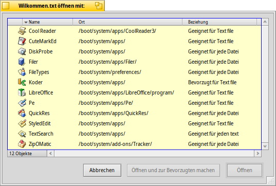Image resolution: width=276 pixels, height=186 pixels.
Task: Click Öffnen und zur Bevorzugten machen
Action: click(x=173, y=171)
